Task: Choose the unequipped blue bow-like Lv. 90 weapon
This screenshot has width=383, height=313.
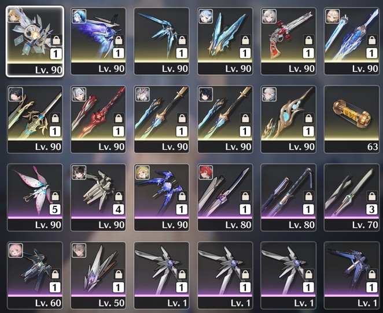Action: point(161,41)
